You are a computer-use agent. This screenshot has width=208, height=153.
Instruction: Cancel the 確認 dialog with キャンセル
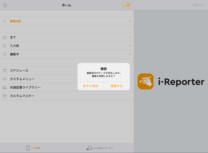(91, 86)
